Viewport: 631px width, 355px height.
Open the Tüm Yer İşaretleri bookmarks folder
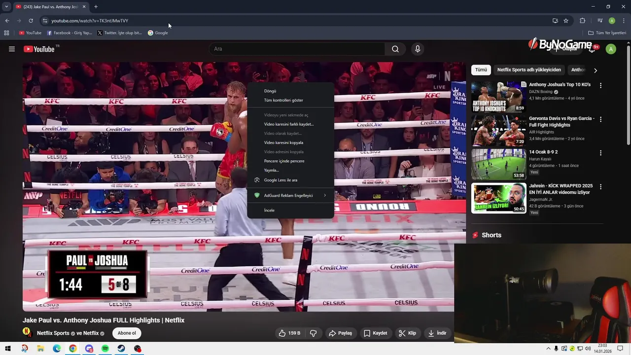tap(607, 33)
